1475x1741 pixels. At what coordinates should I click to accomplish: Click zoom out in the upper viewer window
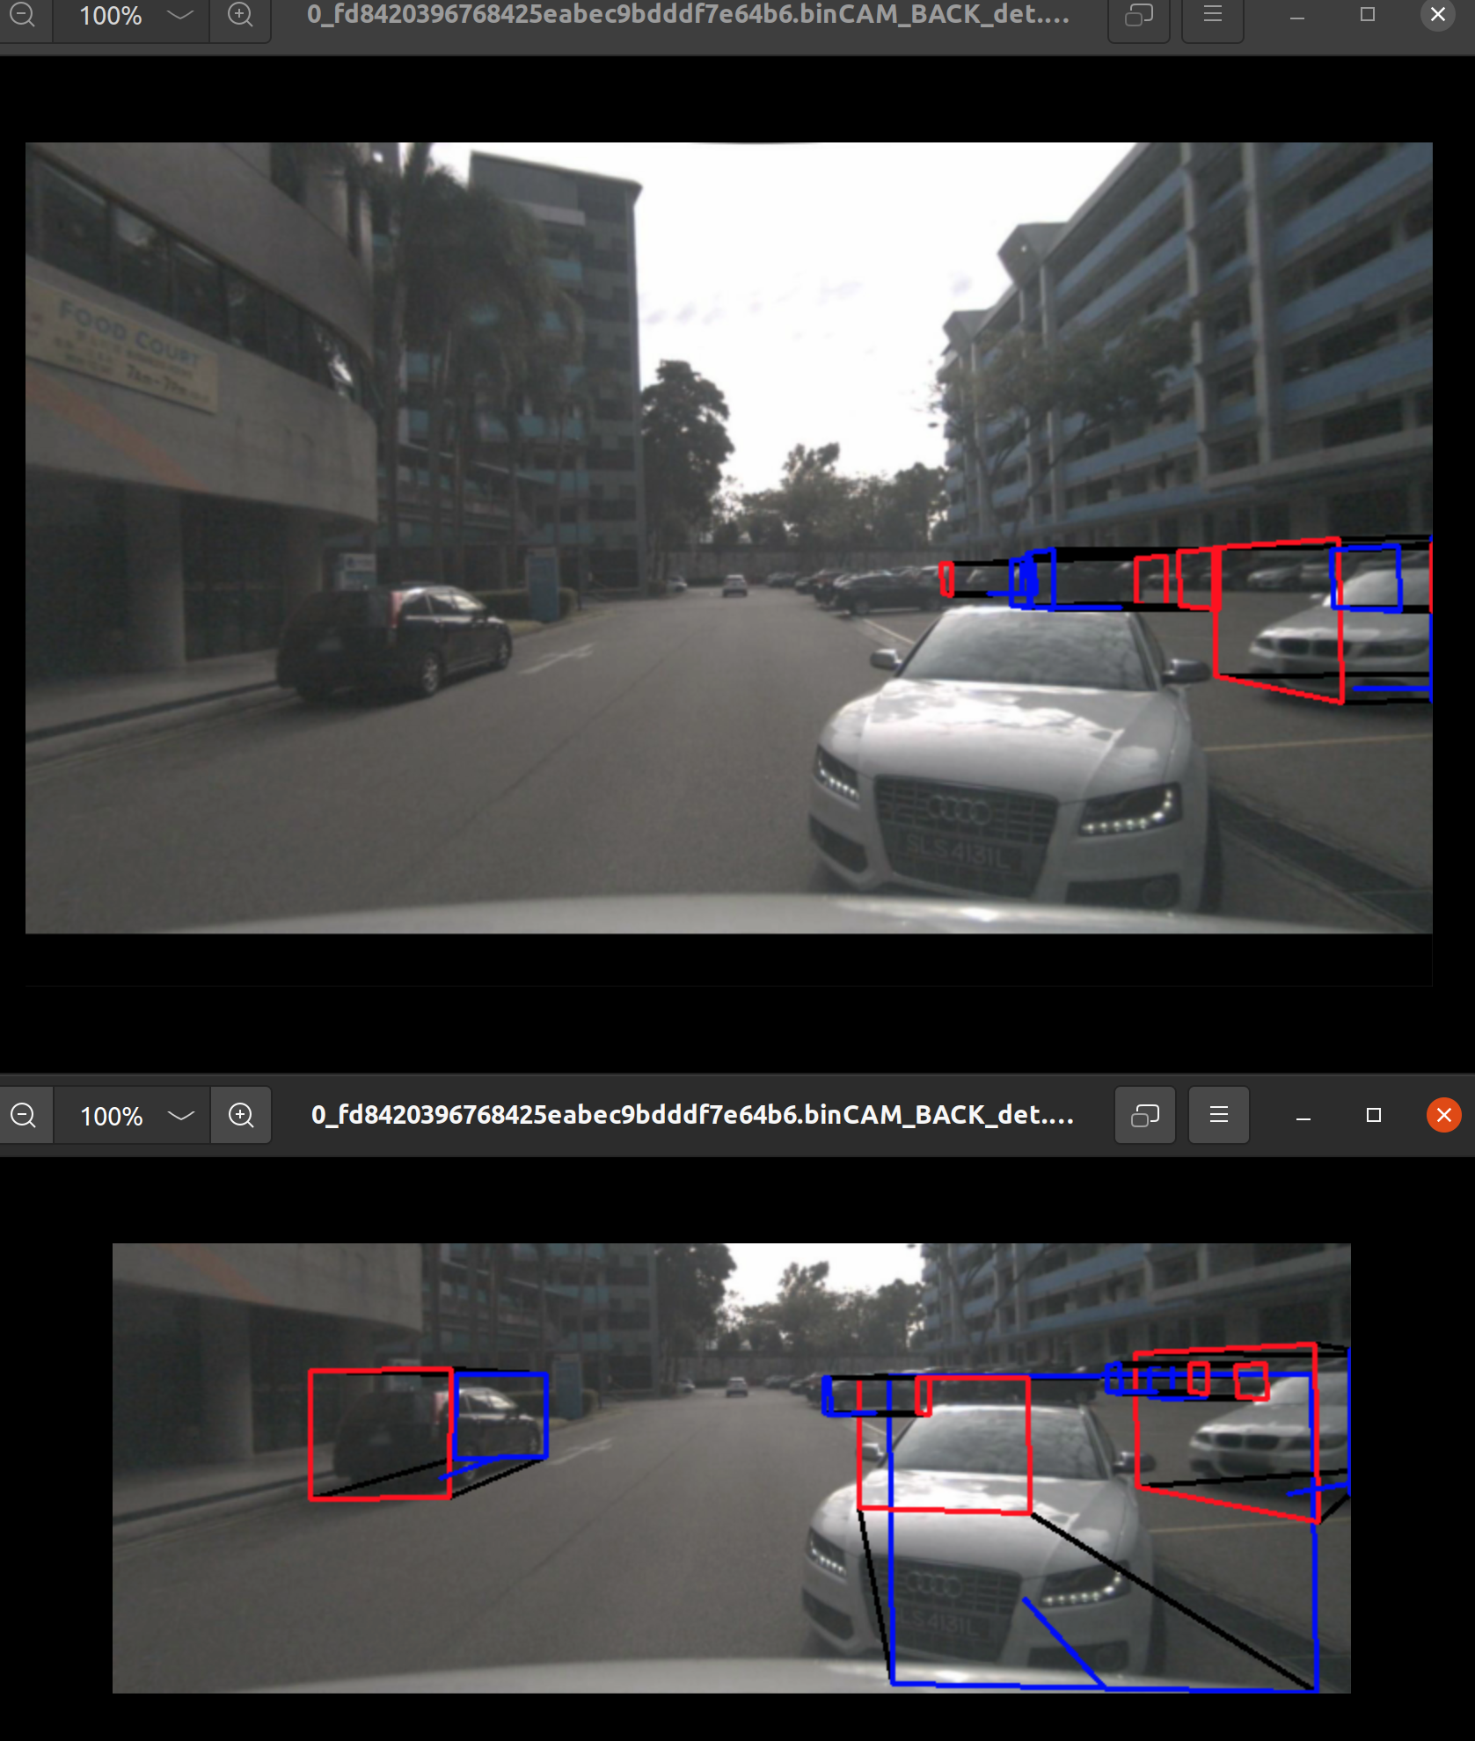pyautogui.click(x=22, y=15)
